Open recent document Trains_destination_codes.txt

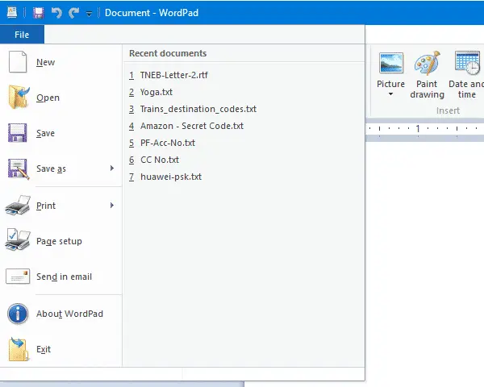pos(244,109)
